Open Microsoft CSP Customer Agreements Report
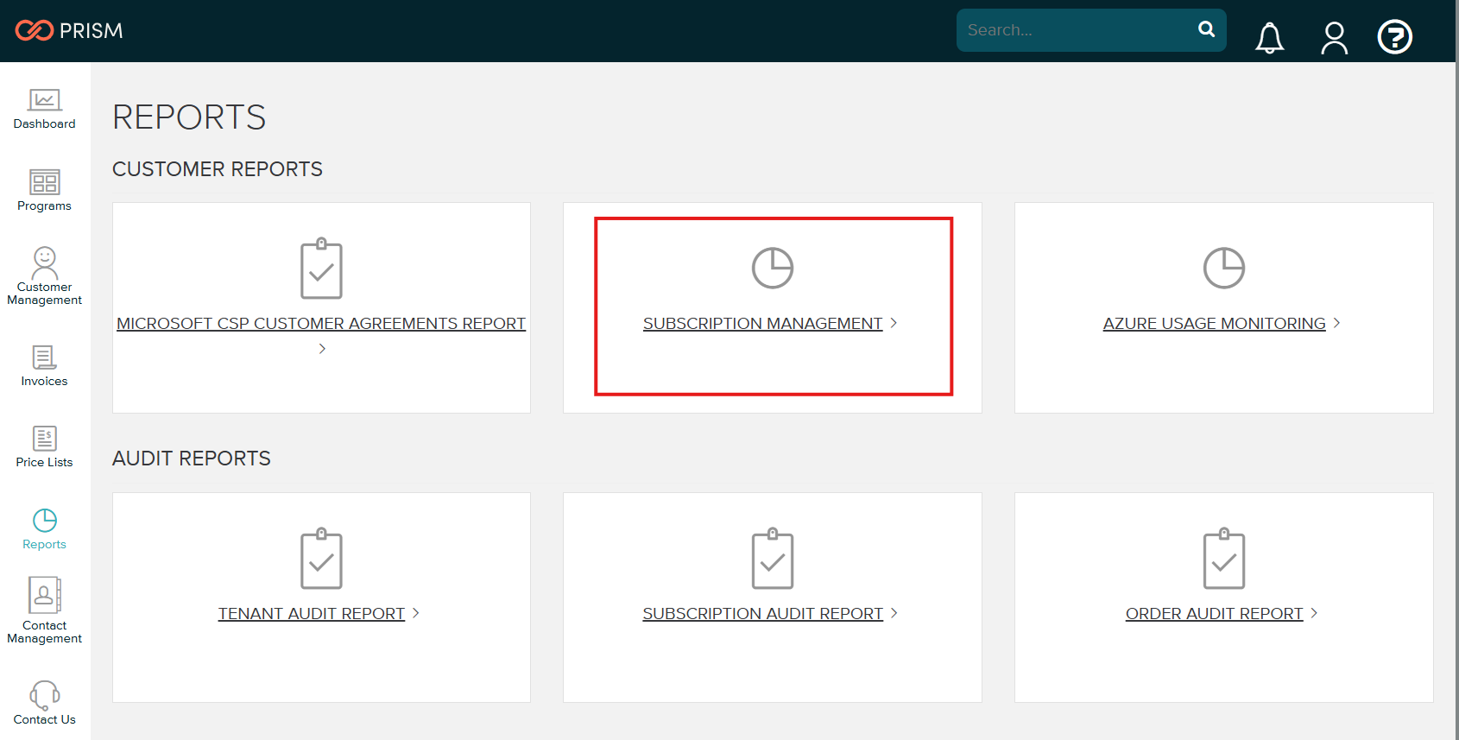Image resolution: width=1459 pixels, height=740 pixels. coord(321,324)
